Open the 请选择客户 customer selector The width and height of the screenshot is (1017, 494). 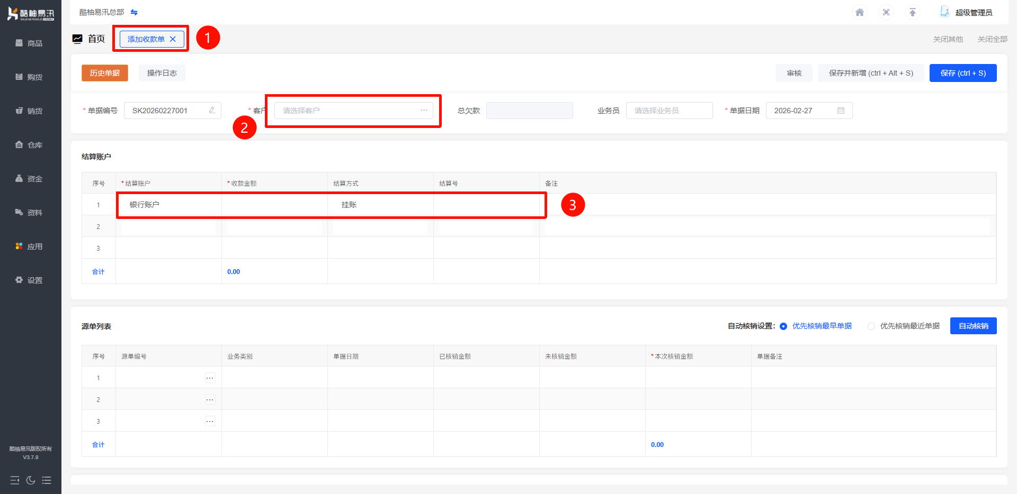pyautogui.click(x=353, y=111)
